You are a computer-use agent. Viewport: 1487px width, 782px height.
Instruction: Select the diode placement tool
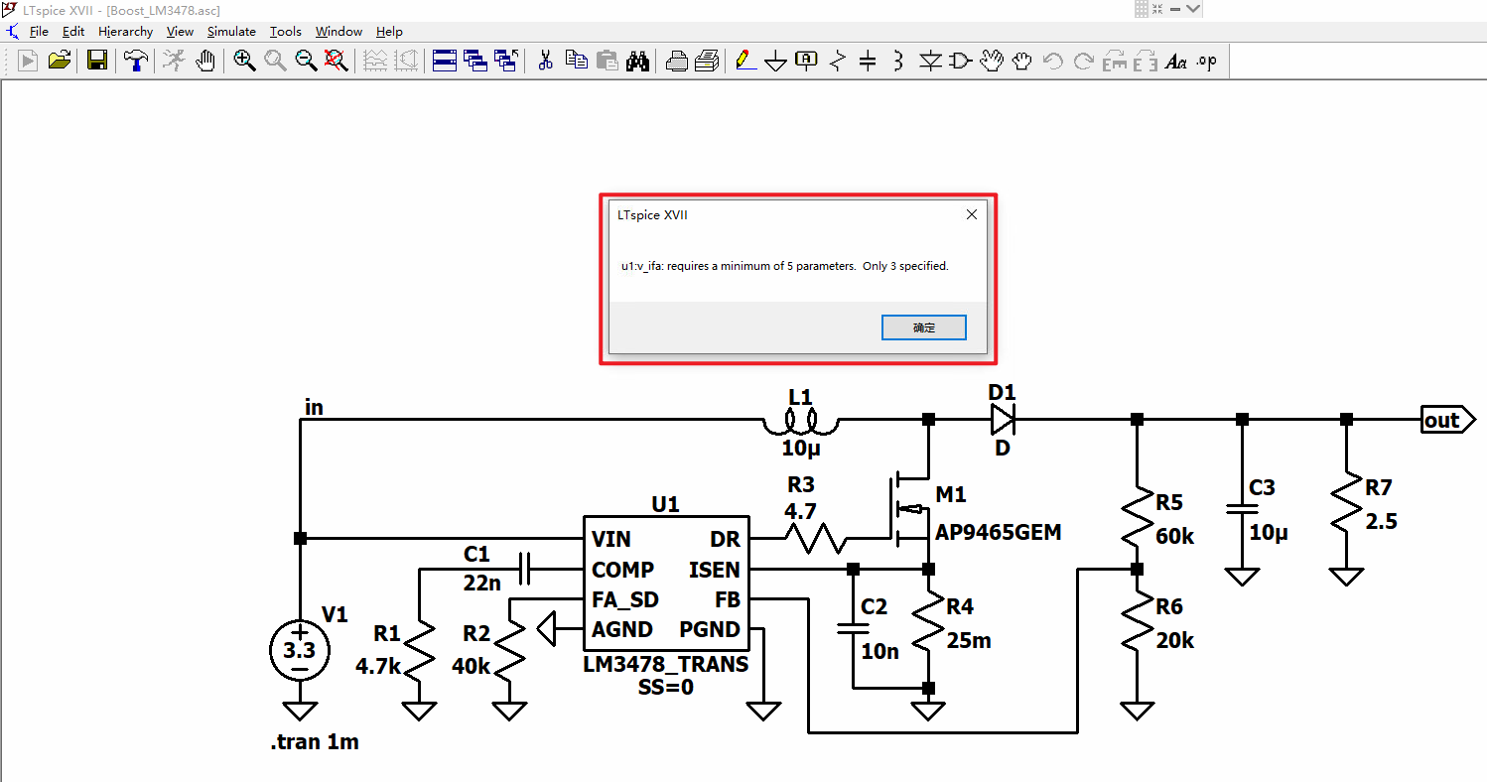click(x=930, y=61)
